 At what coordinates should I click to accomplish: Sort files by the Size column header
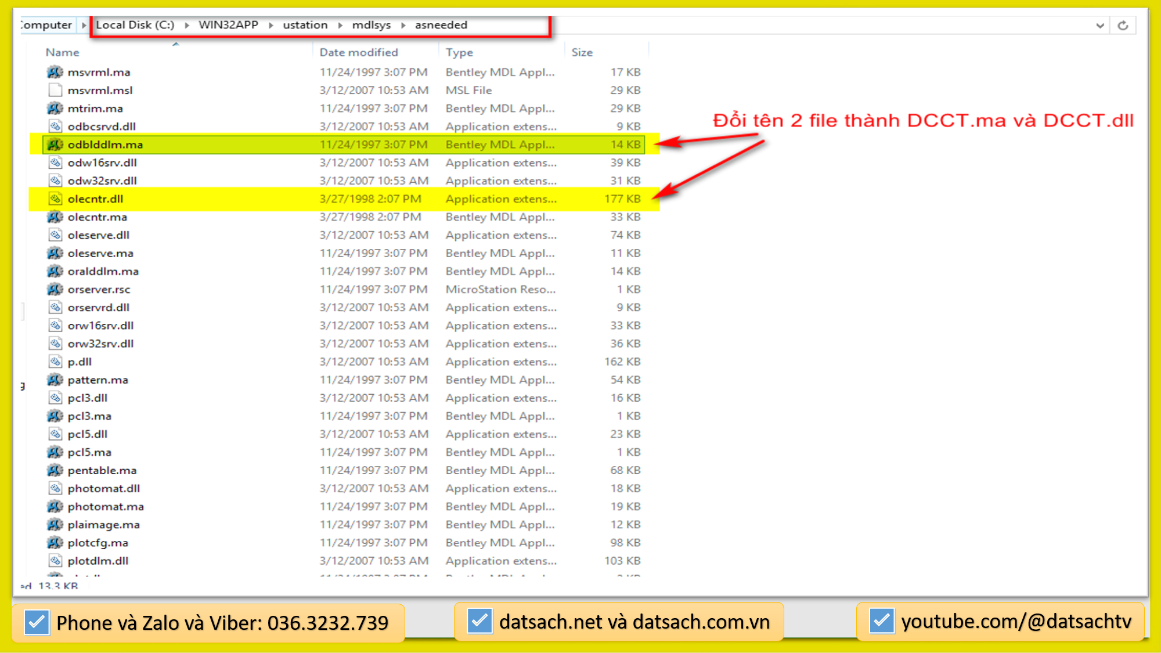point(582,52)
